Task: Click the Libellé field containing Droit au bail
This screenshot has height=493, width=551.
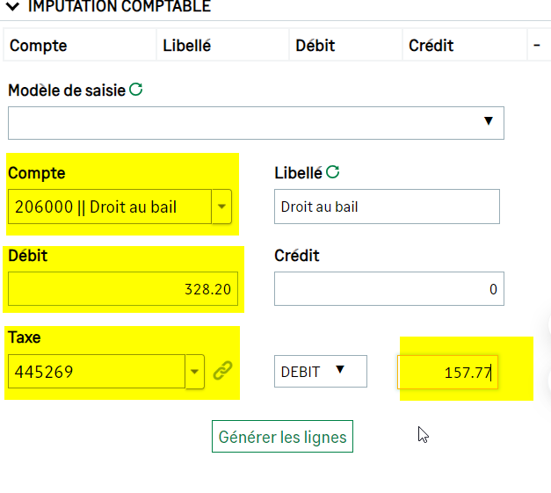Action: click(x=387, y=207)
